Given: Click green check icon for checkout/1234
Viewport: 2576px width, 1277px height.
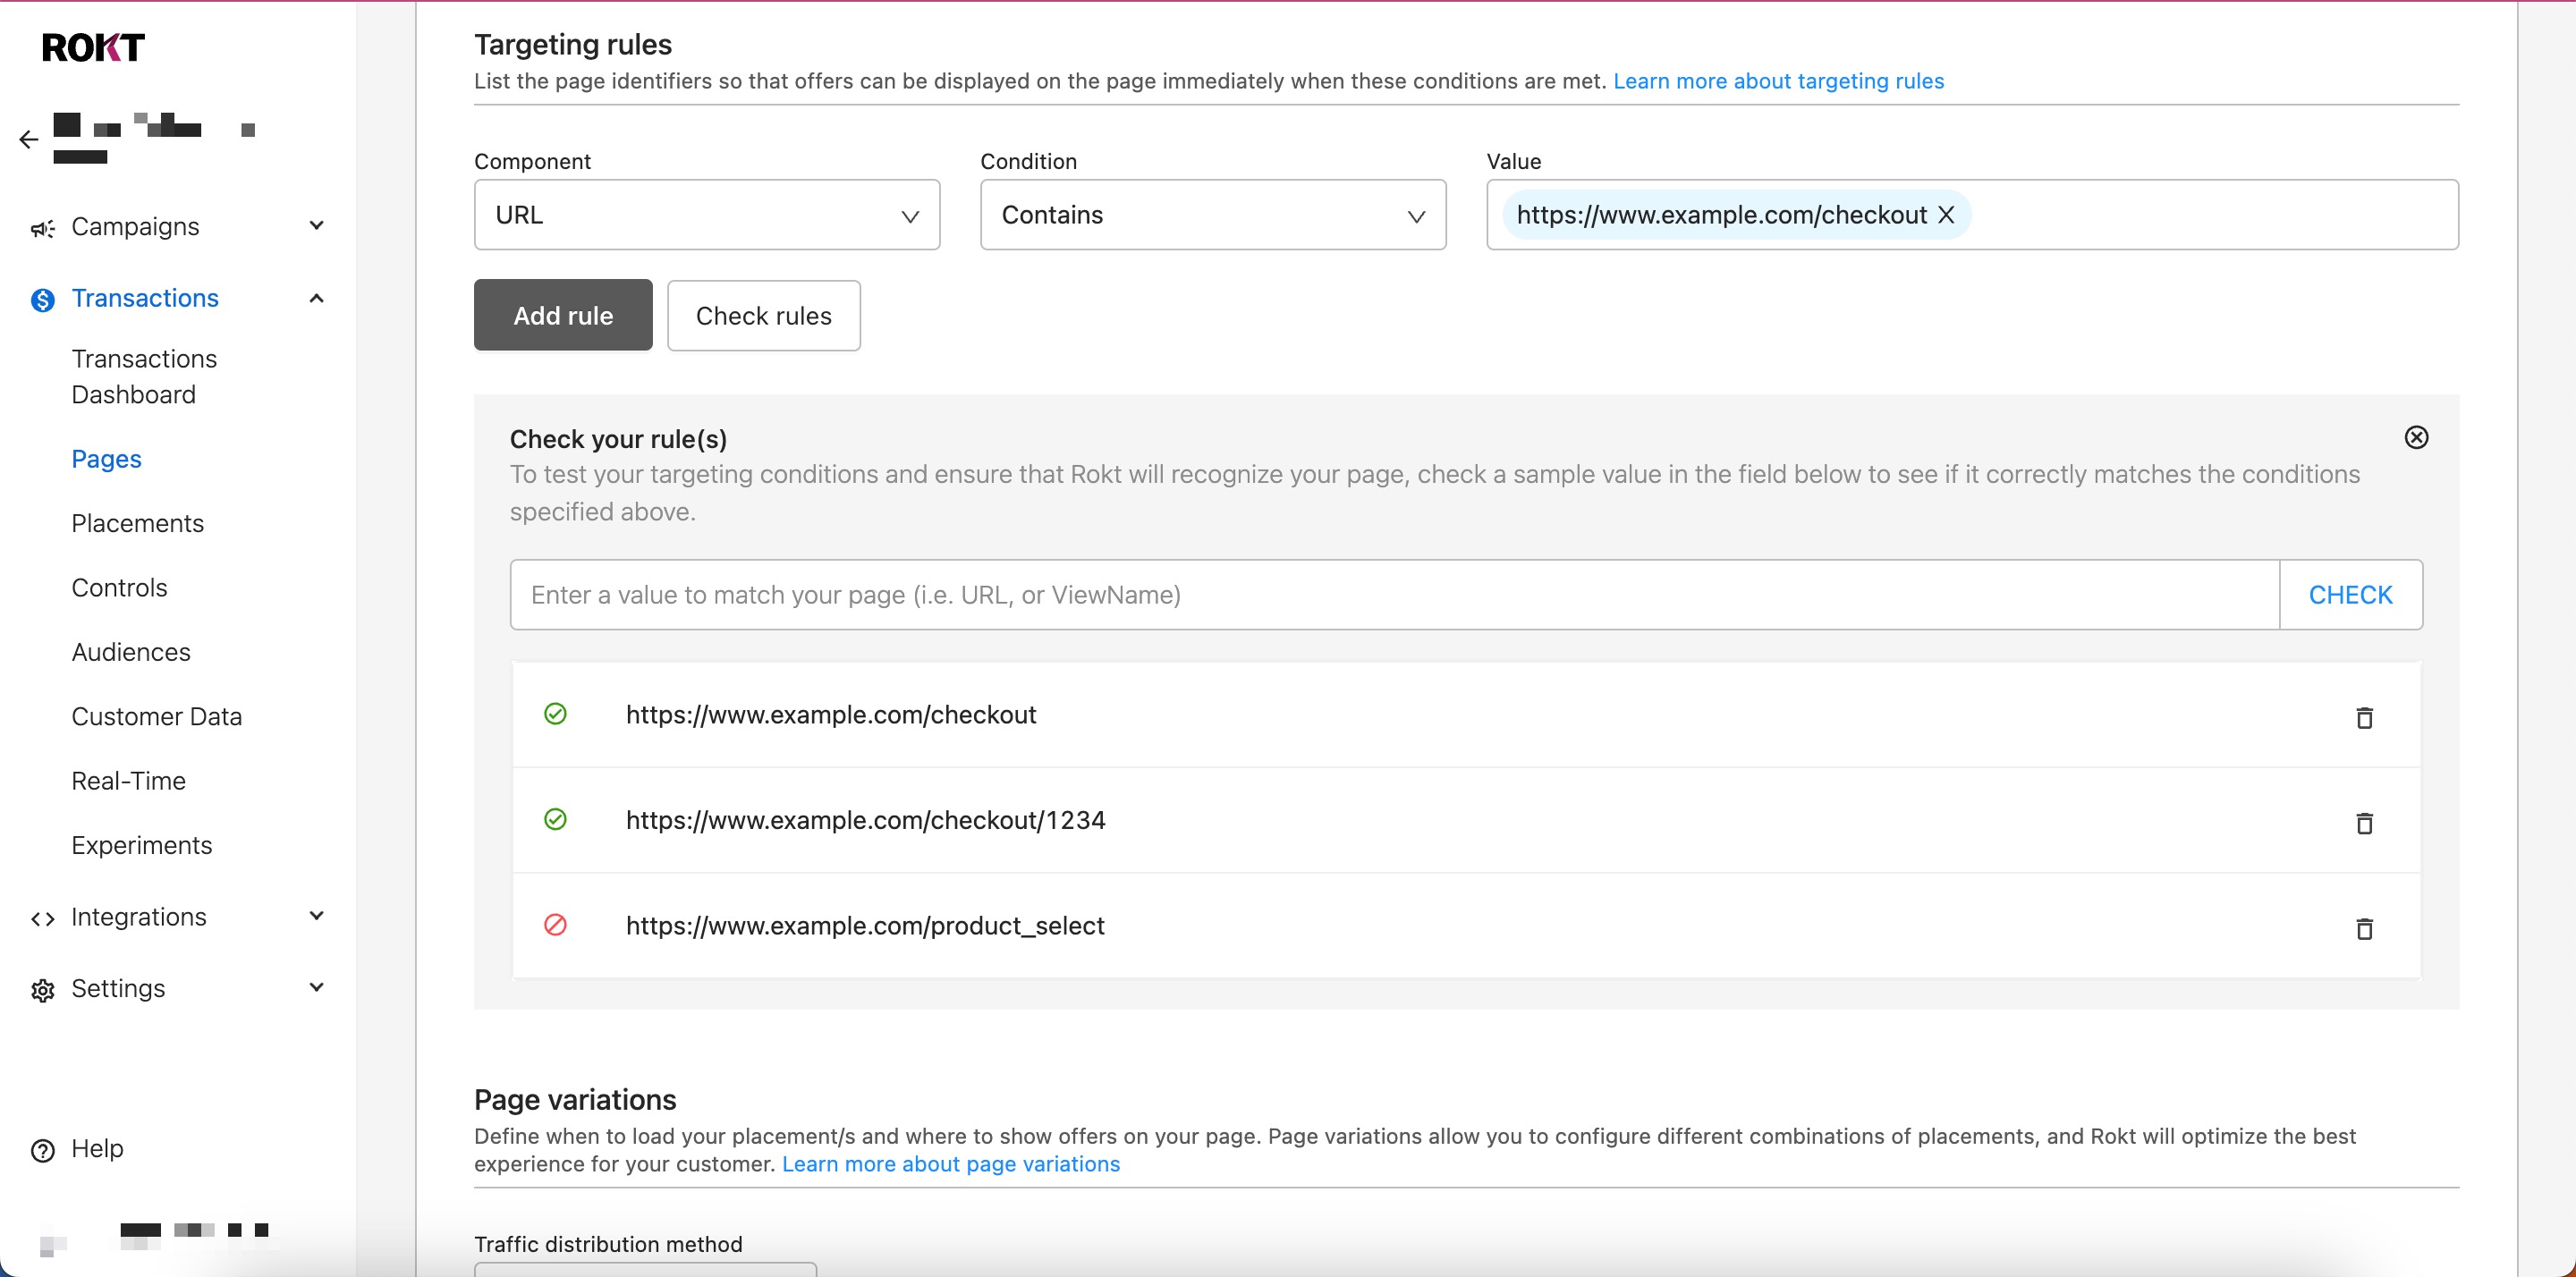Looking at the screenshot, I should point(555,820).
